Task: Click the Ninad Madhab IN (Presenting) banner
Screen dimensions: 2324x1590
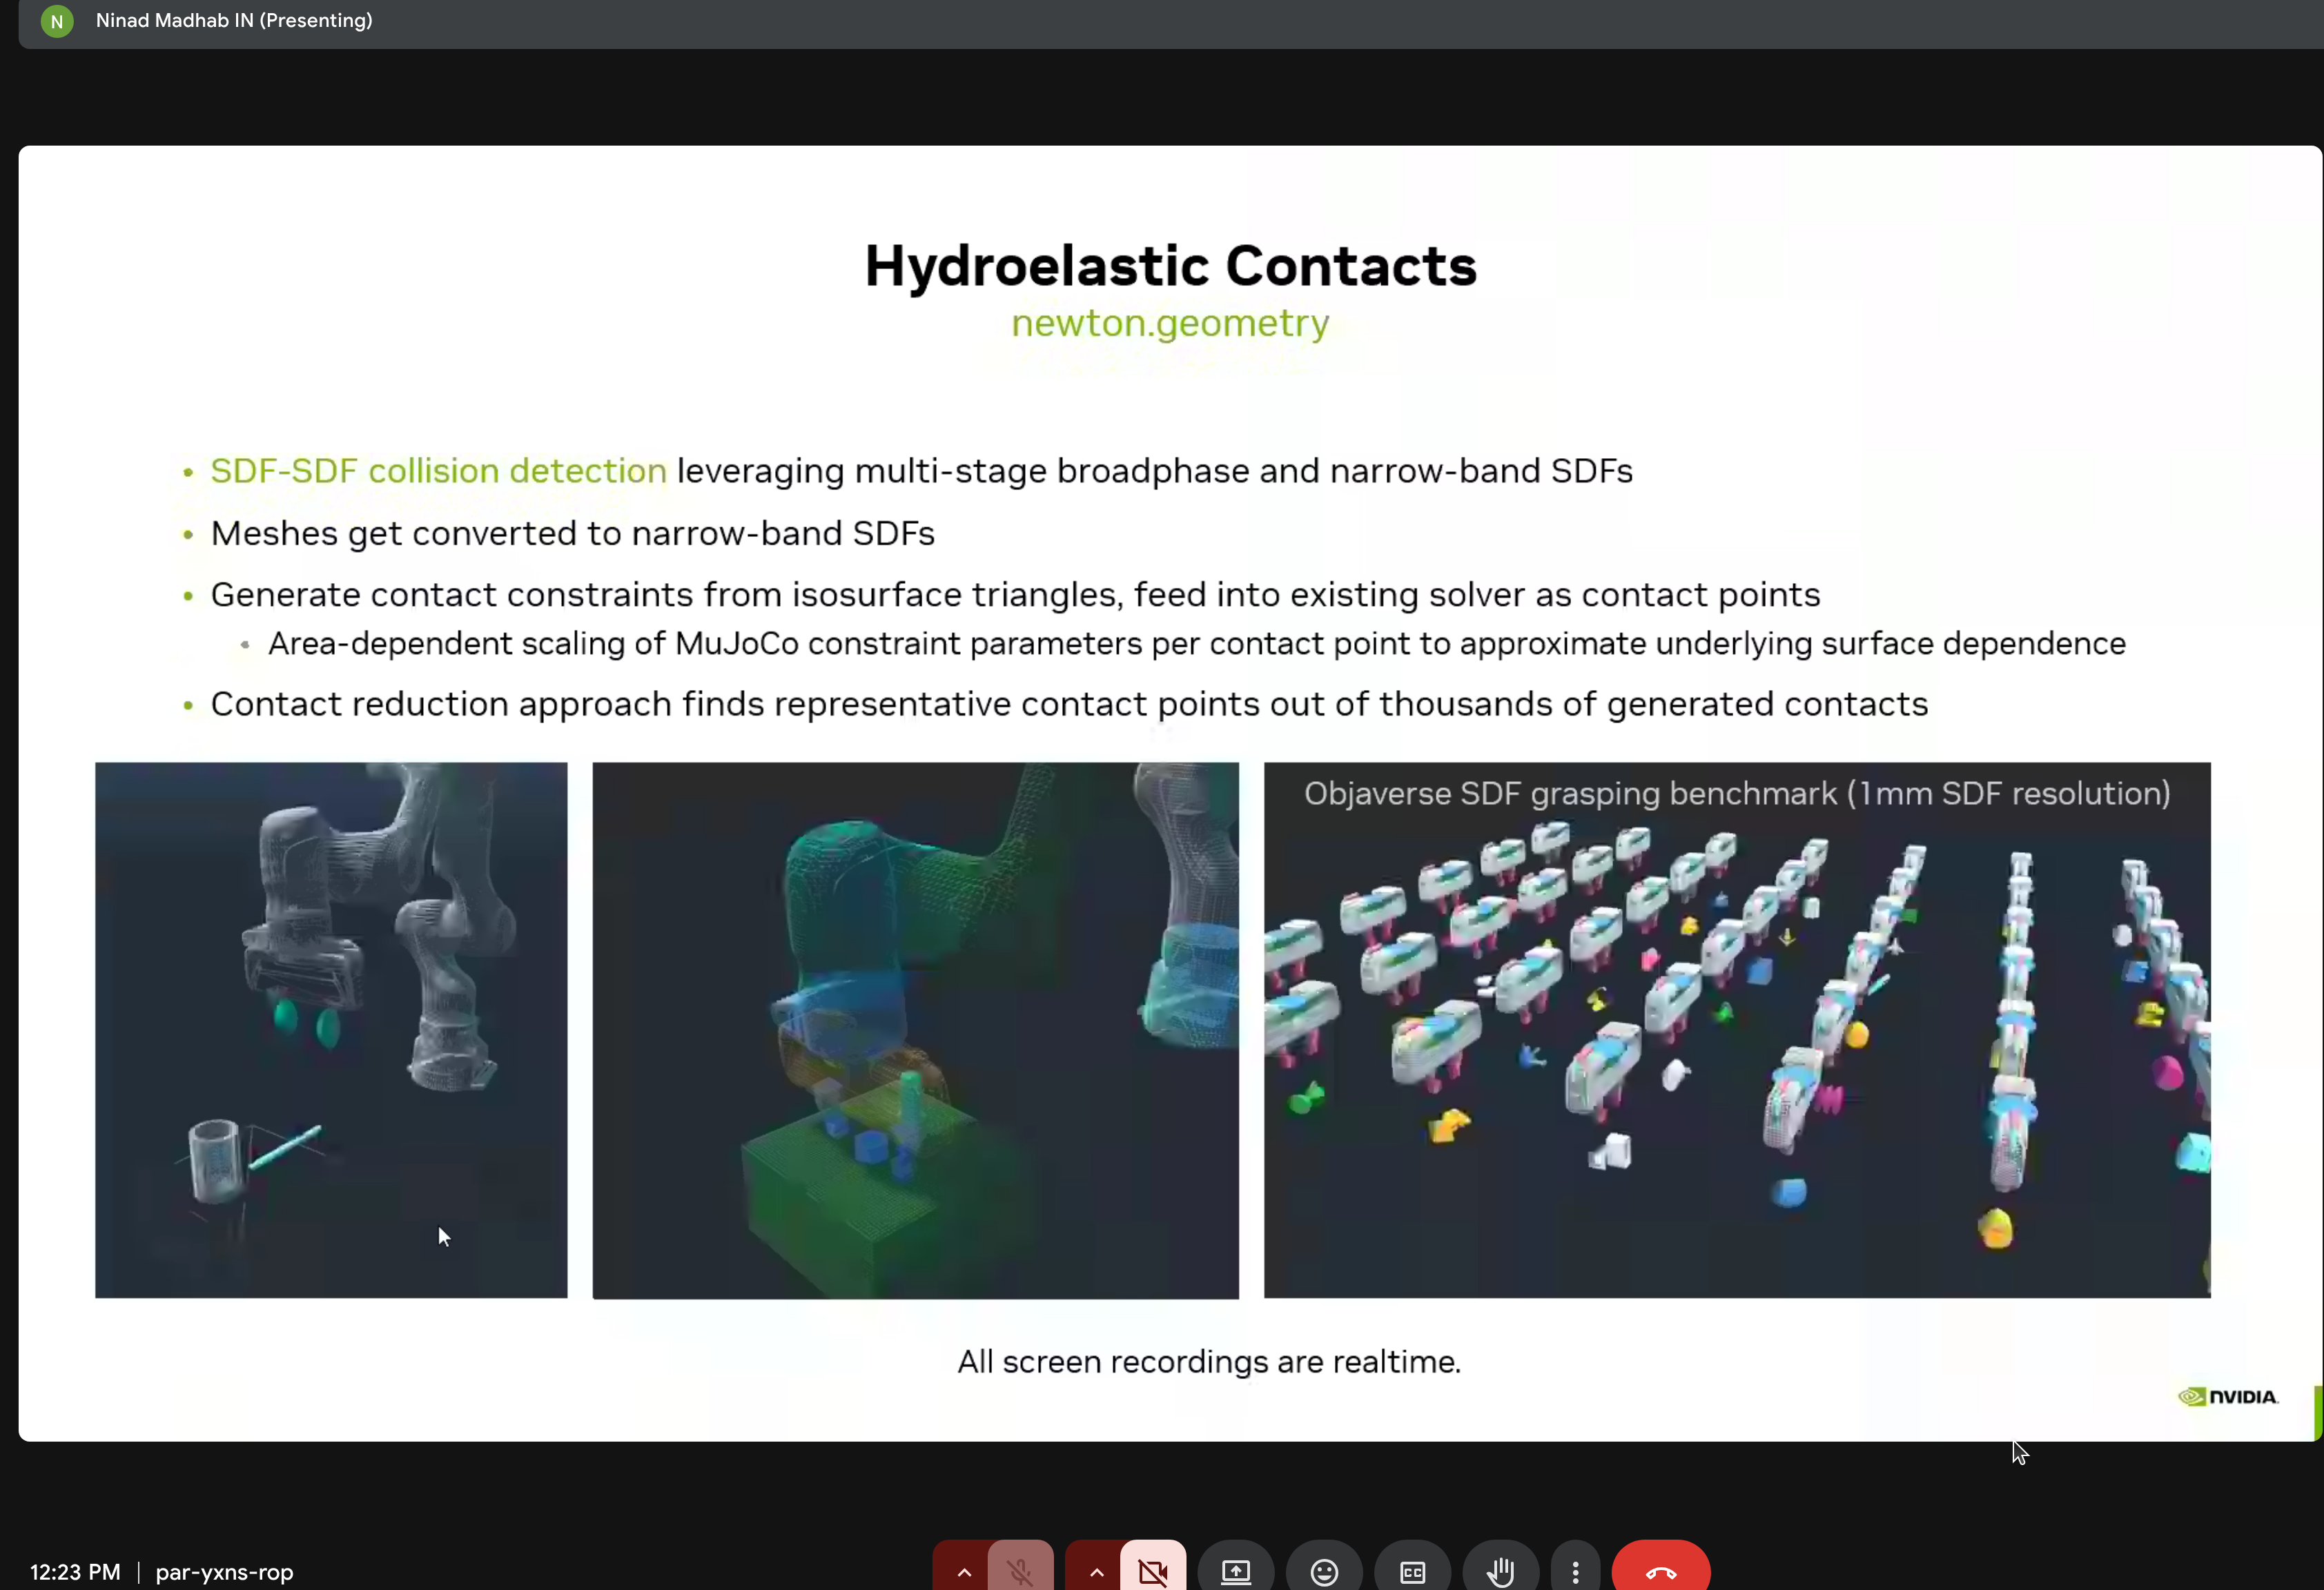Action: [x=233, y=21]
